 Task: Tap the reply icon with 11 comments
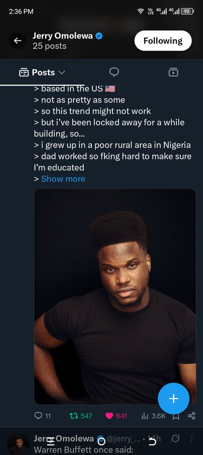tap(42, 416)
